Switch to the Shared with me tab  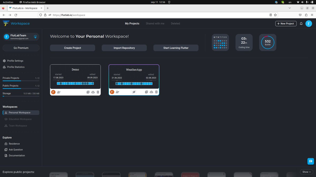point(155,24)
